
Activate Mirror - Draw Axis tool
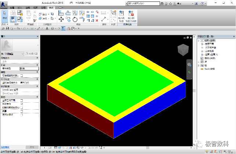[x=82, y=13]
